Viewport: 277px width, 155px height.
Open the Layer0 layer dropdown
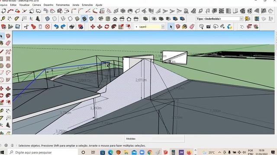tap(163, 27)
